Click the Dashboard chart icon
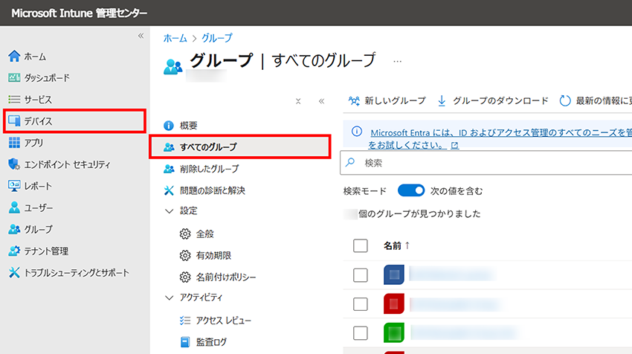 [14, 77]
